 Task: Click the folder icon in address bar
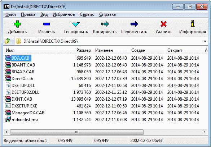[x=18, y=41]
